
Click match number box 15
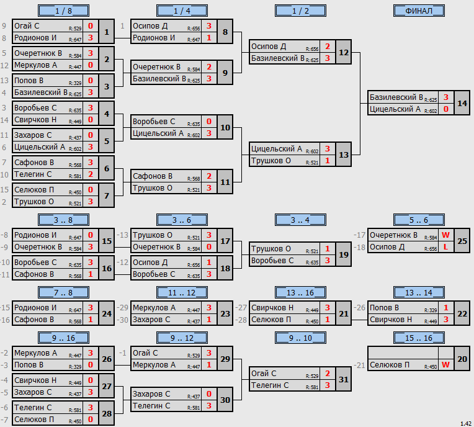[x=107, y=241]
